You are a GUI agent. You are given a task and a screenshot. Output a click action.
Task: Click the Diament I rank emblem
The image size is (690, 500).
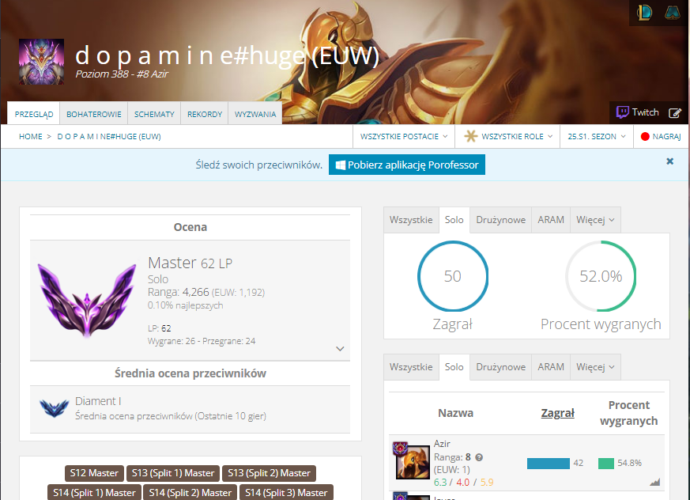[54, 408]
